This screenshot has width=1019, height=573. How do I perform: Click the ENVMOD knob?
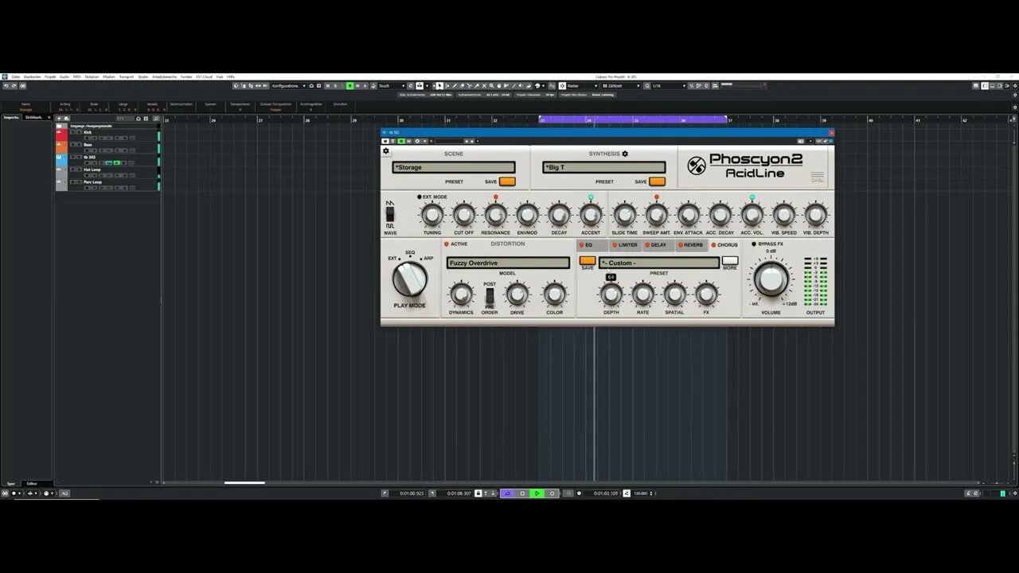(x=527, y=215)
